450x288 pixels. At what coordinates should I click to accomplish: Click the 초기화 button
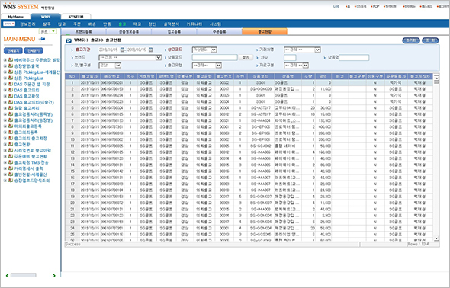click(x=411, y=40)
